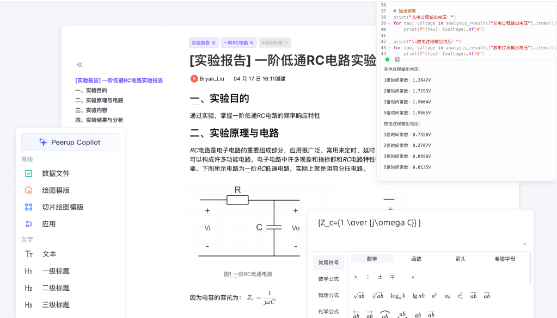Switch to the 希腊字母 symbol tab
The height and width of the screenshot is (318, 557).
coord(505,259)
